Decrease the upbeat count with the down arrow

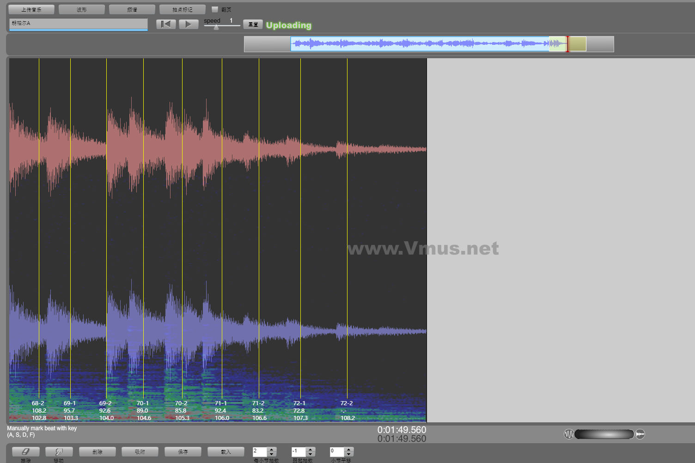311,455
